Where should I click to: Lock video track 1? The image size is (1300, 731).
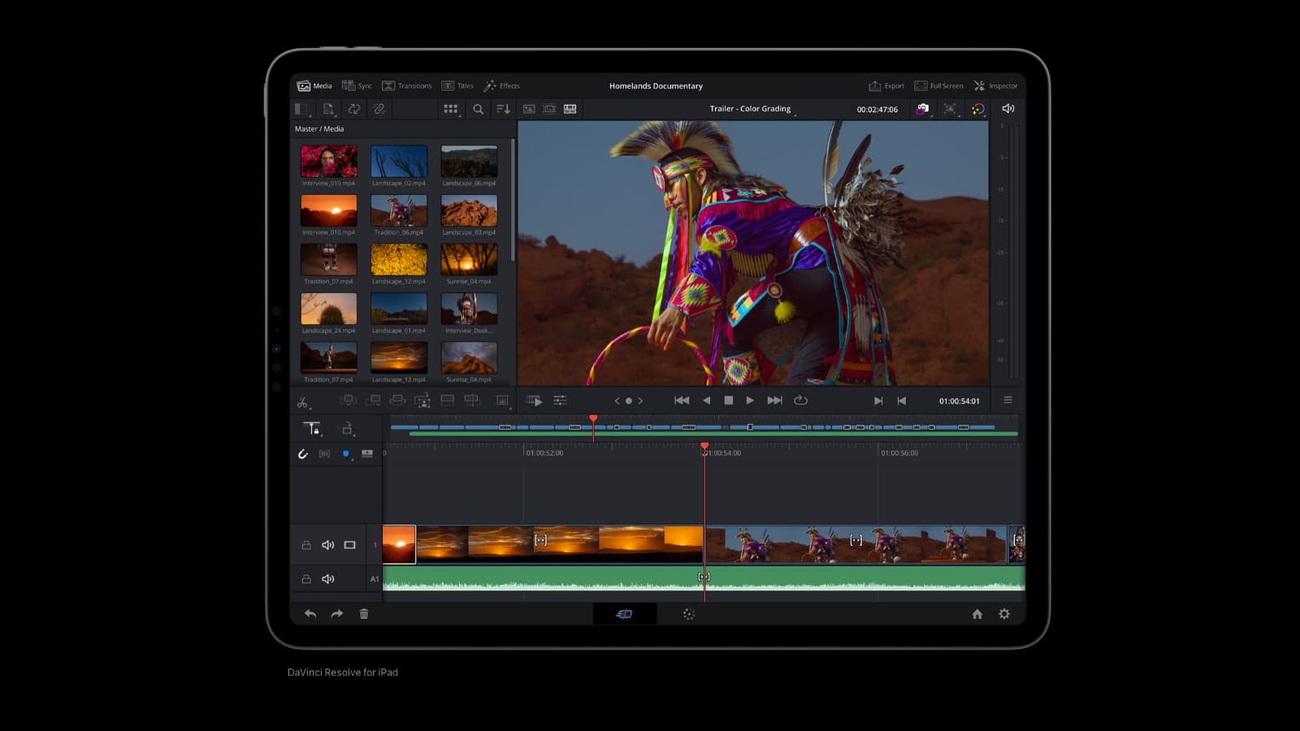[306, 545]
